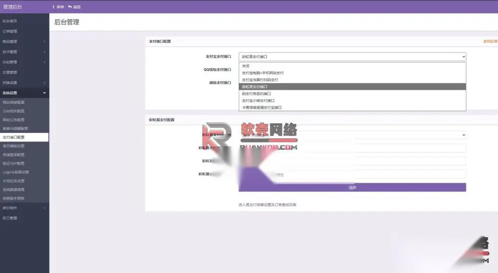
Task: Open the 支付宝支付接口 dropdown box
Action: [352, 57]
